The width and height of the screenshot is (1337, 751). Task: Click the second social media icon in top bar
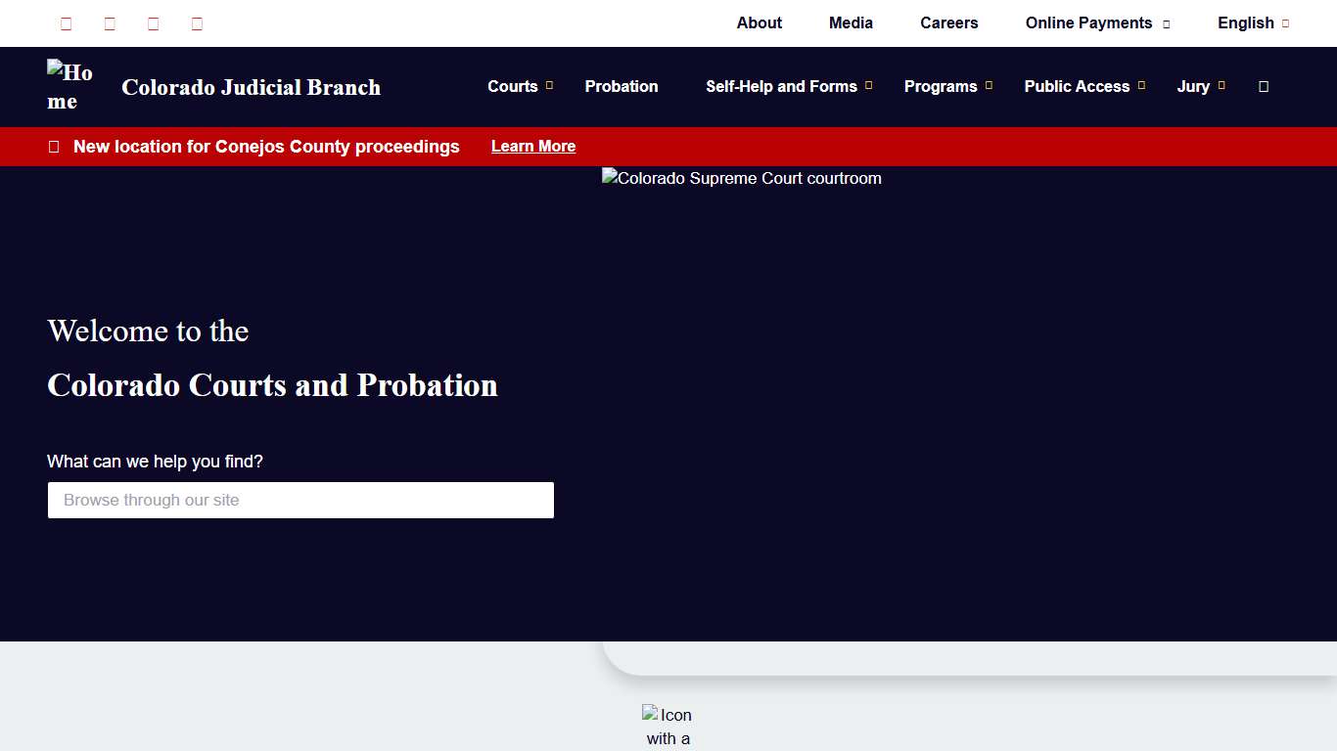pyautogui.click(x=110, y=23)
